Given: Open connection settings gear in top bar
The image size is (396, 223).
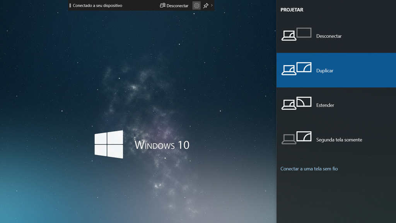Looking at the screenshot, I should point(196,5).
